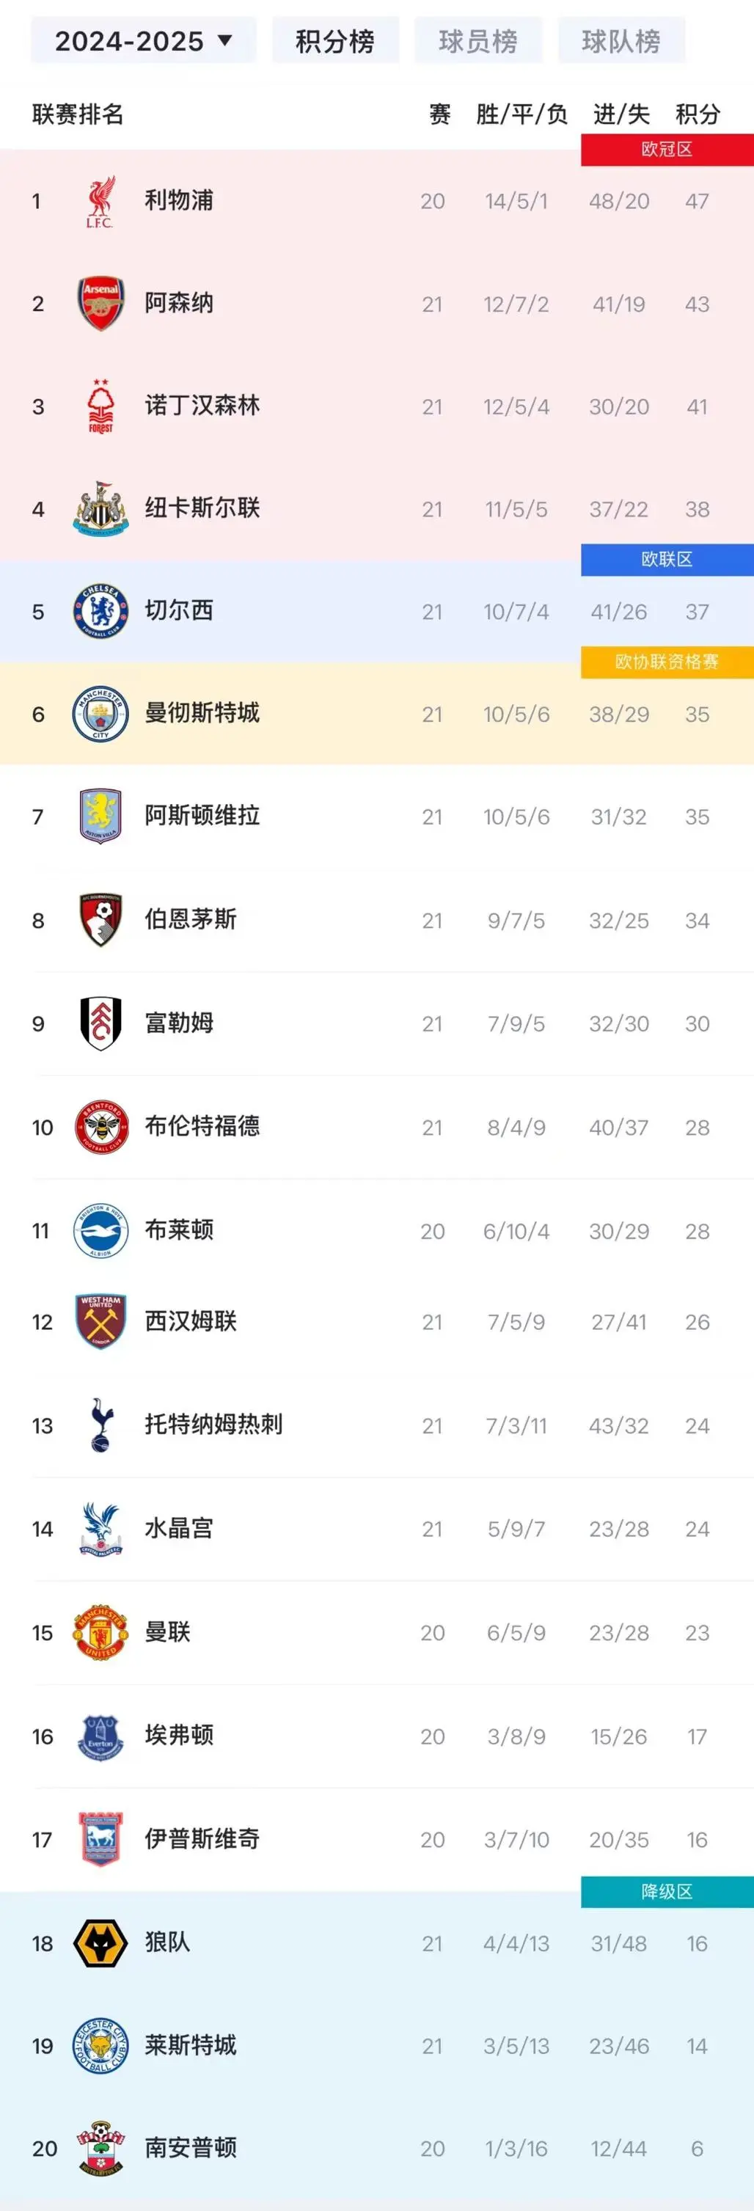
Task: Click the Manchester United crest icon
Action: point(100,1631)
